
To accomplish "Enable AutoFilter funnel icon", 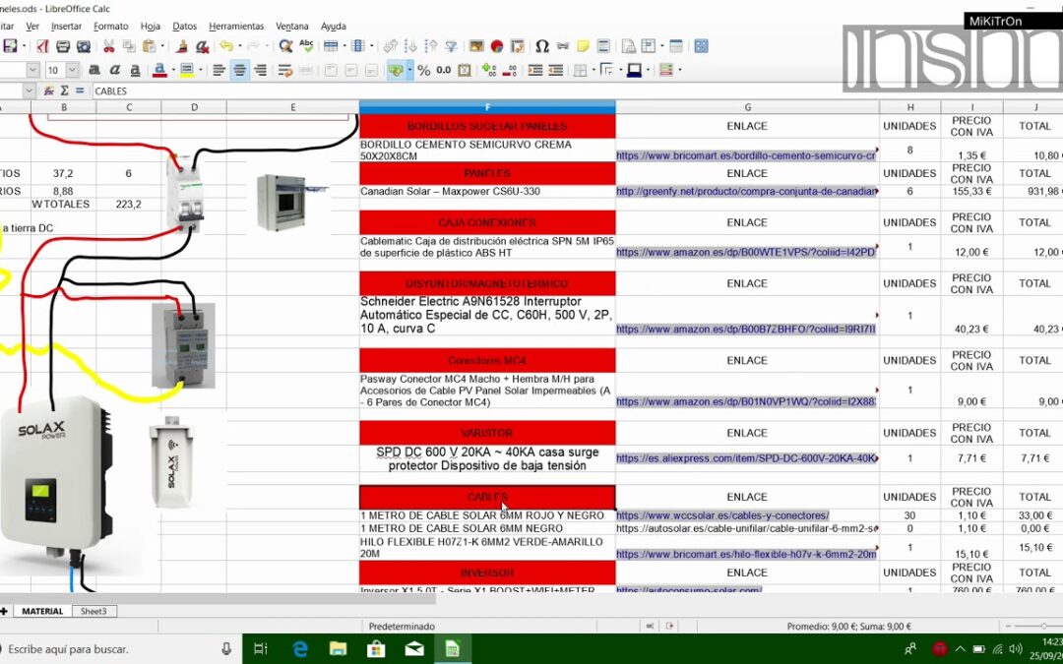I will click(451, 46).
